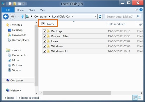Click the search magnifier icon
Screen dimensions: 145x102
click(138, 17)
